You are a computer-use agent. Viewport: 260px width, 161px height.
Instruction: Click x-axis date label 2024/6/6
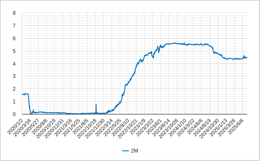tap(195, 127)
